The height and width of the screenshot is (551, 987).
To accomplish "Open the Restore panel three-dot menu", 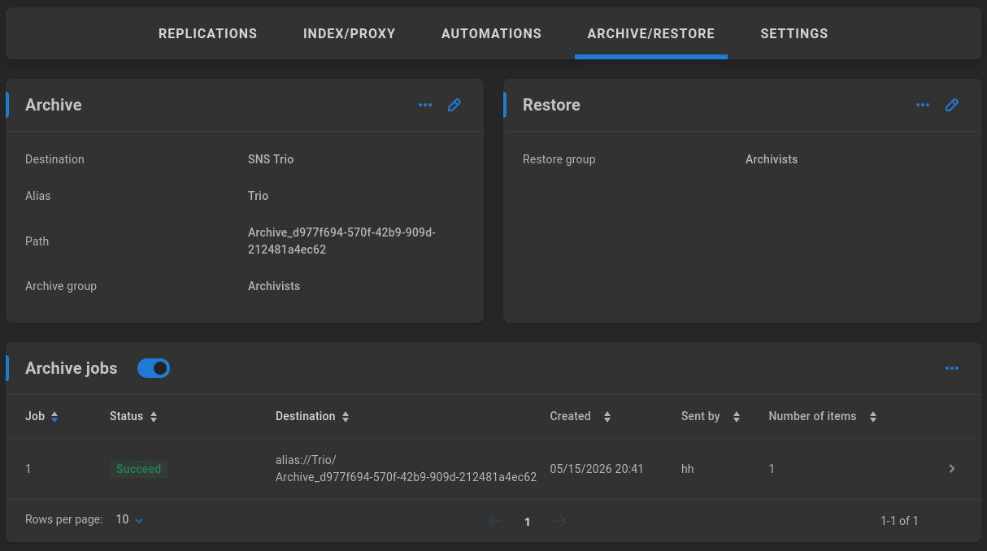I will tap(923, 105).
